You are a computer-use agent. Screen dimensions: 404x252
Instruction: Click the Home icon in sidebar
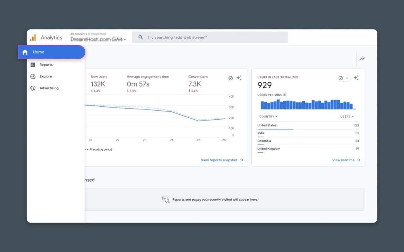[25, 52]
